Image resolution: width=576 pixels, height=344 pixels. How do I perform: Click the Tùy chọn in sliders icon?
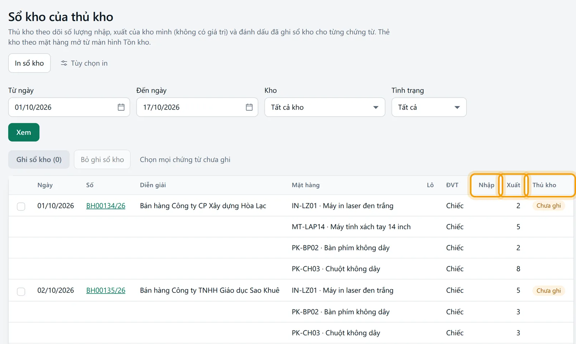coord(64,63)
